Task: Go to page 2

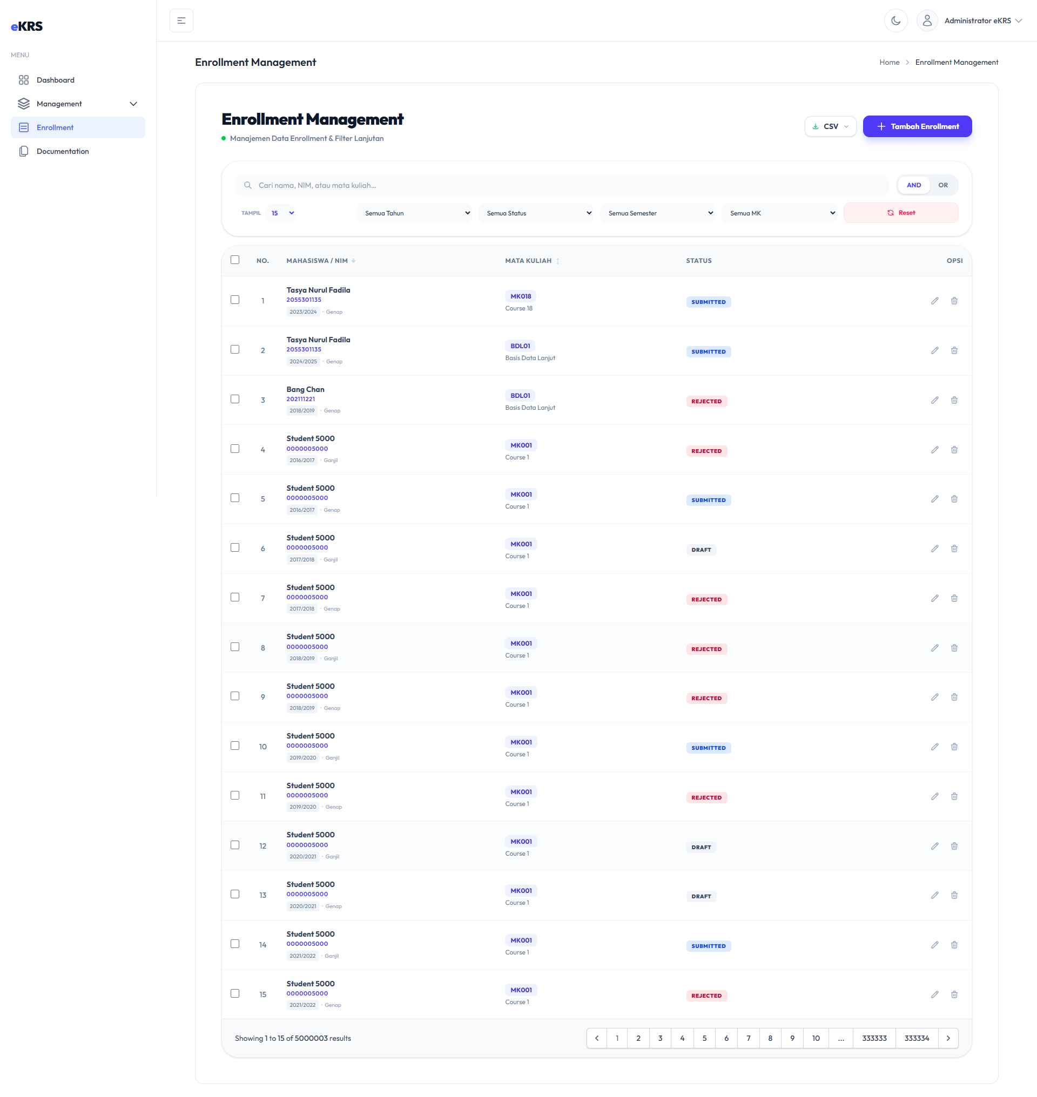Action: pos(638,1038)
